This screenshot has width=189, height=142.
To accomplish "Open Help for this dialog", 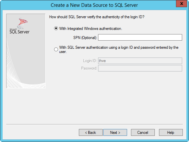I will click(171, 133).
